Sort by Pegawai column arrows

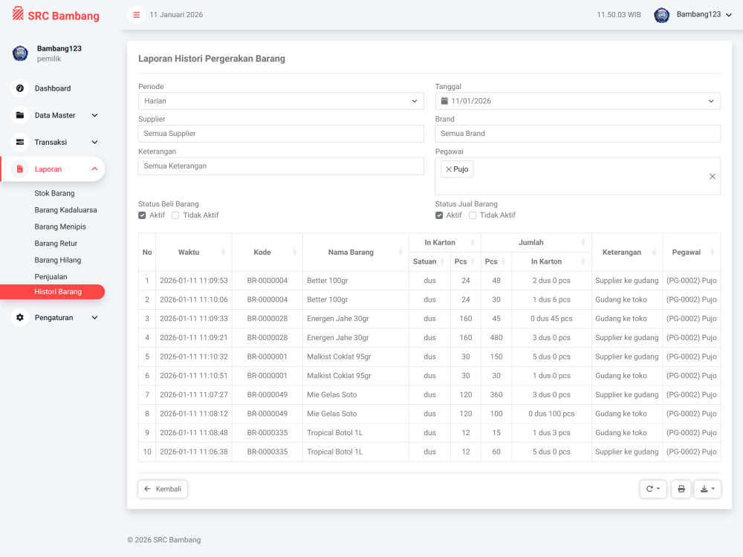(x=712, y=252)
